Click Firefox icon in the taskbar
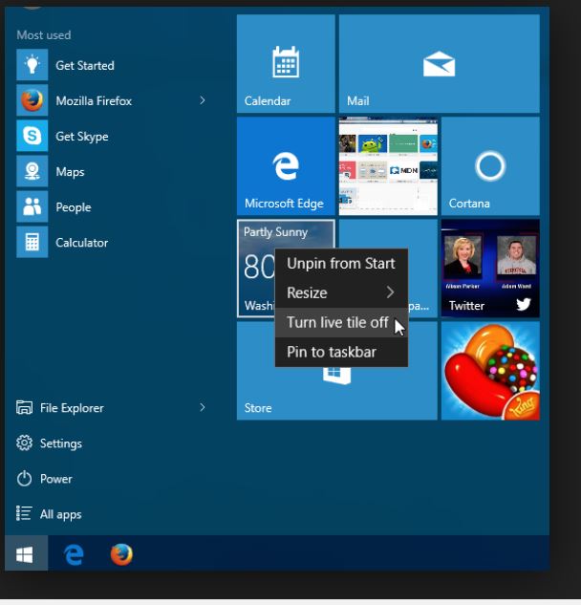 pyautogui.click(x=121, y=554)
